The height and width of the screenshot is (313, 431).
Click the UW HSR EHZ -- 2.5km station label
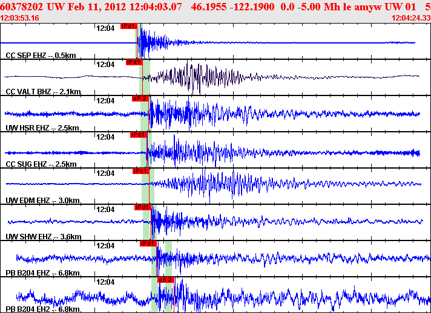pos(42,127)
